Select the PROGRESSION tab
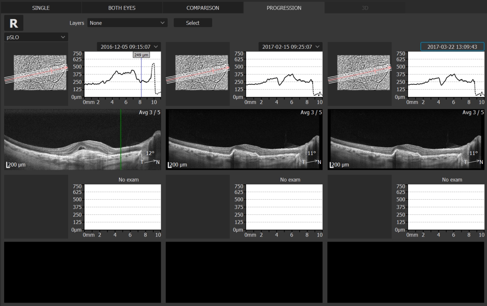Viewport: 487px width, 306px height. pos(284,8)
